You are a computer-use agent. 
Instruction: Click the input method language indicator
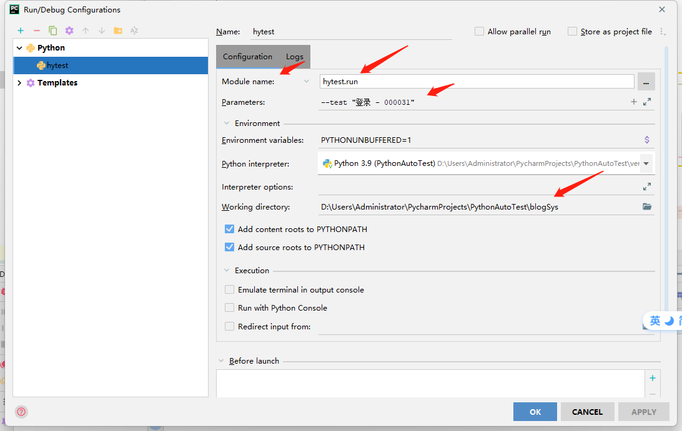point(655,321)
